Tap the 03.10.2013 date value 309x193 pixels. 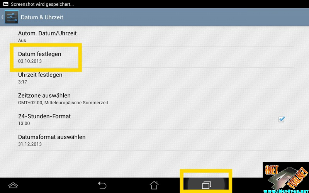click(x=30, y=61)
